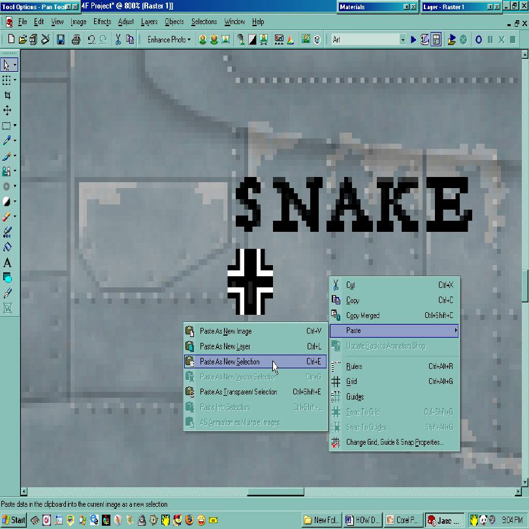Viewport: 529px width, 529px height.
Task: Click the Adjust menu
Action: 126,22
